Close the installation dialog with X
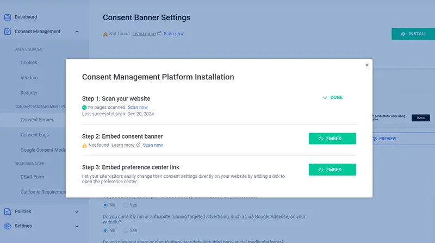 coord(366,65)
